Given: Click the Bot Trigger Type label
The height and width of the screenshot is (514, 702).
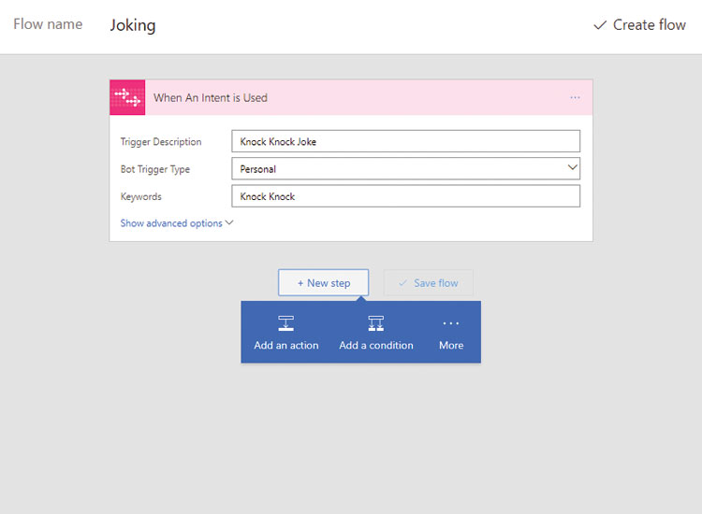Looking at the screenshot, I should 154,169.
